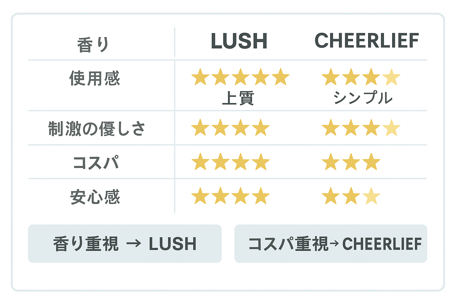Select the fourth star in LUSH 安心感 row
Viewport: 456px width, 304px height.
coord(261,196)
